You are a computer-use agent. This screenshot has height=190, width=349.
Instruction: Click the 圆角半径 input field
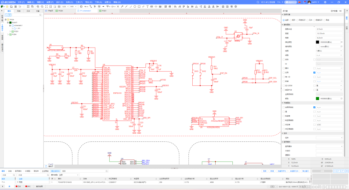tap(328, 29)
